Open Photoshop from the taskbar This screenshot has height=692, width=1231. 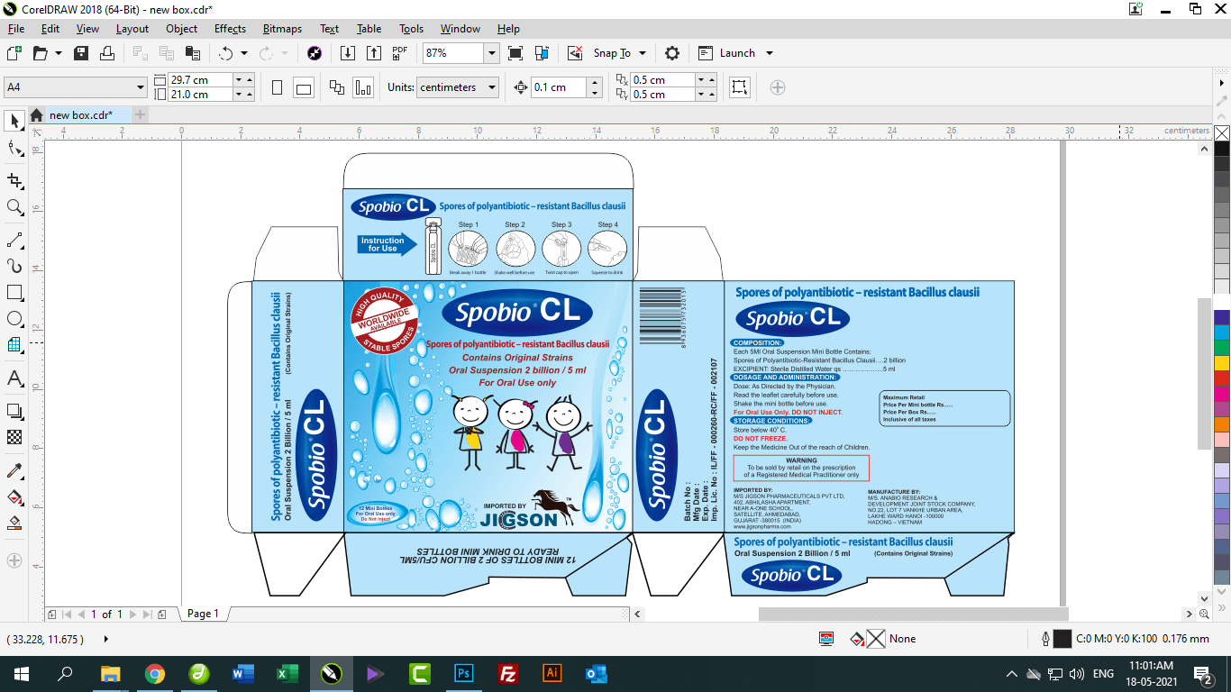coord(464,674)
